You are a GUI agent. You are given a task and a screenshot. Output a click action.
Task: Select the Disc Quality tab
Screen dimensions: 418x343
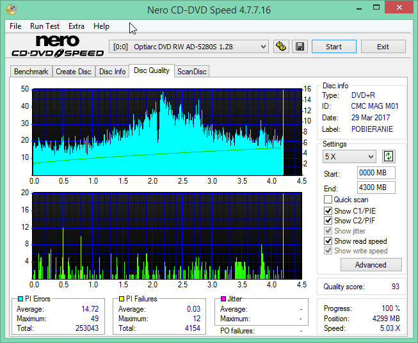[x=152, y=70]
